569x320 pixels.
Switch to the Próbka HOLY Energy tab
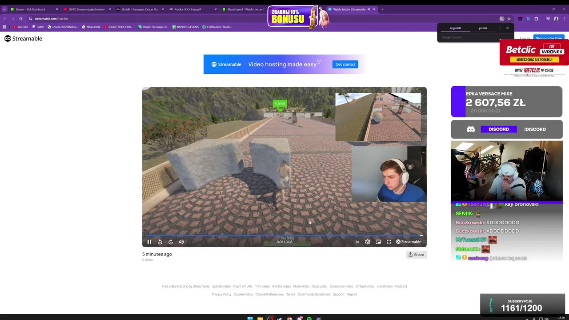point(192,9)
